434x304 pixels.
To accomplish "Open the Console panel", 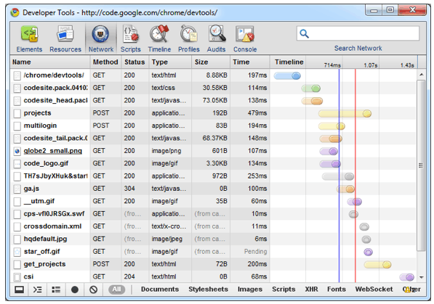I will [245, 38].
